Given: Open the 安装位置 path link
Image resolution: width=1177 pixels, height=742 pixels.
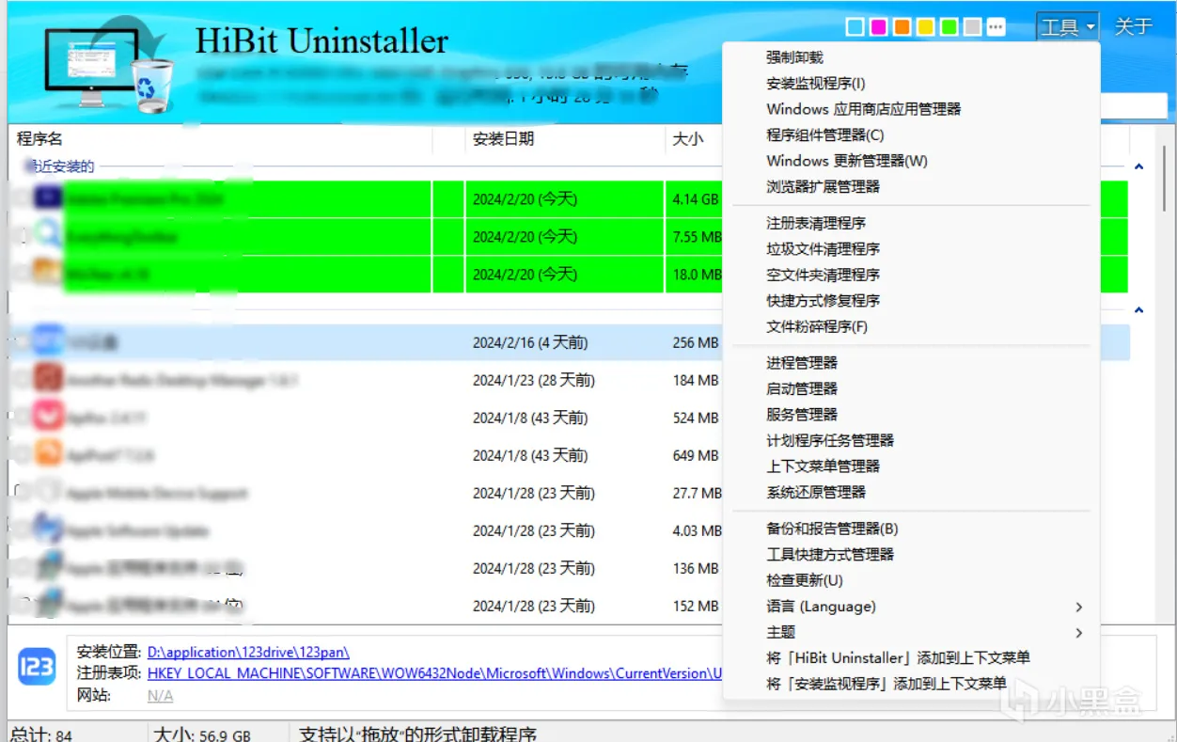Looking at the screenshot, I should 248,652.
